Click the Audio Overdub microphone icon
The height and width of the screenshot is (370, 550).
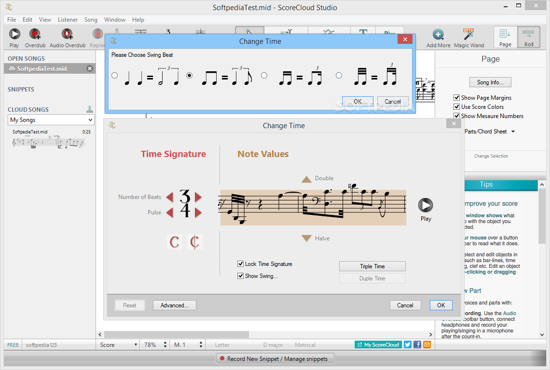pyautogui.click(x=68, y=34)
